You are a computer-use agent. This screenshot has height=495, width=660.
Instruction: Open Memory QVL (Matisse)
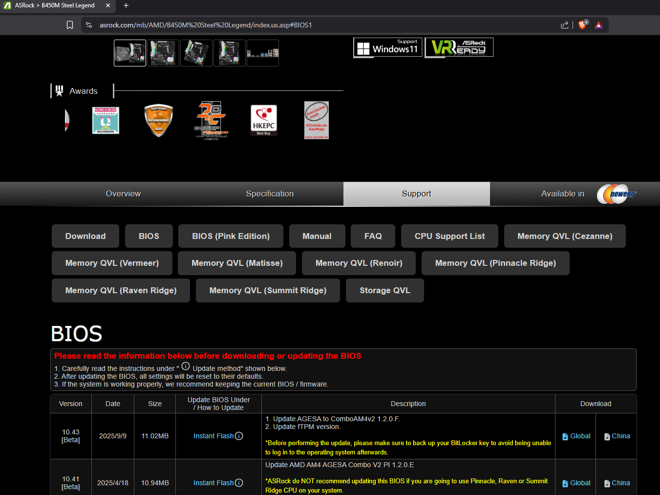(x=237, y=263)
